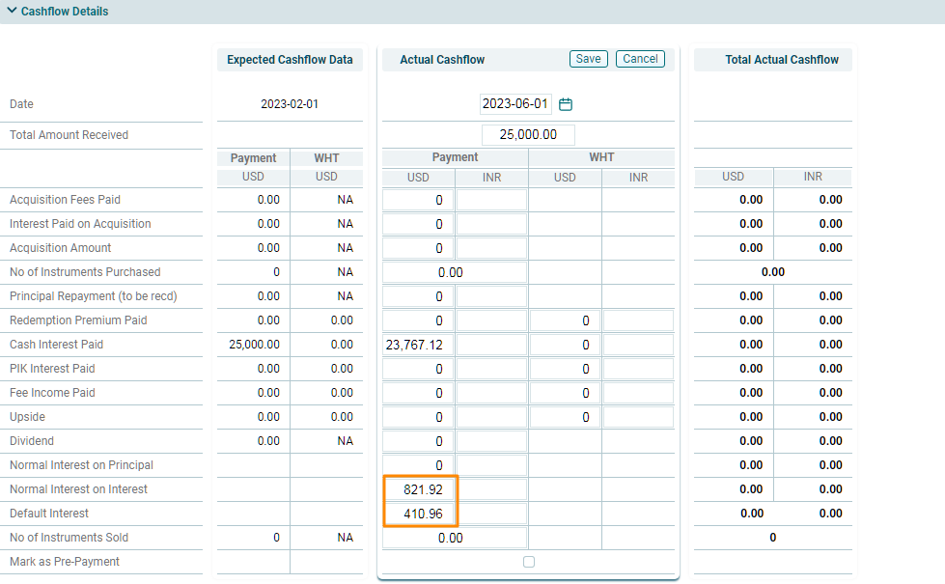Screen dimensions: 945x584
Task: Collapse the Cashflow Details section
Action: point(12,12)
